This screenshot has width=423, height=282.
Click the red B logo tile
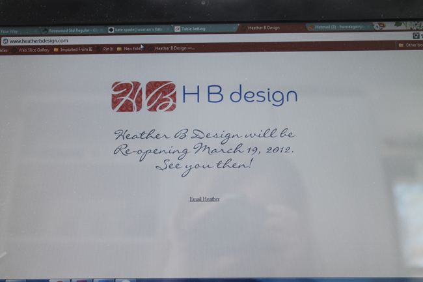[x=161, y=96]
